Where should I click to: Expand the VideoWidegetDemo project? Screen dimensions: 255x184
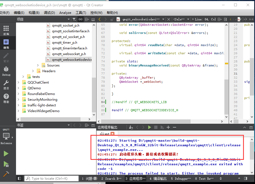(x=18, y=111)
